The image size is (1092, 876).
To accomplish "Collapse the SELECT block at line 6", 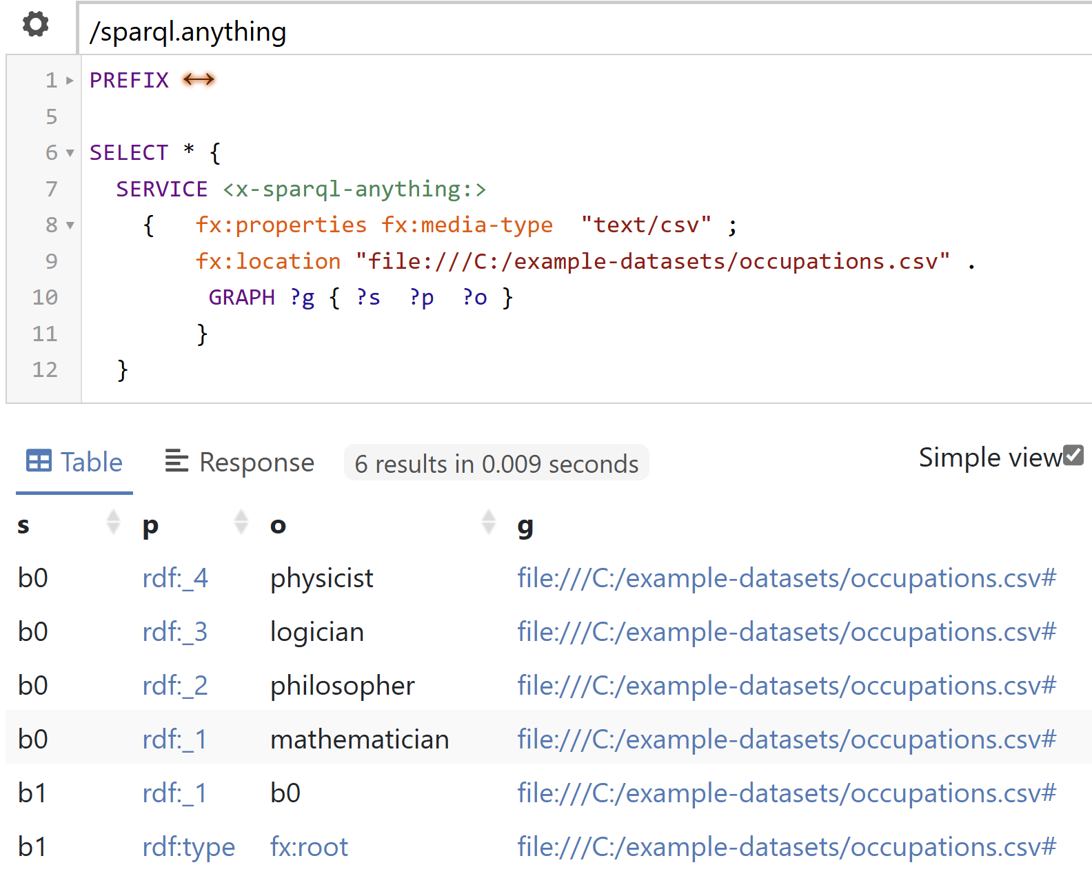I will click(70, 153).
